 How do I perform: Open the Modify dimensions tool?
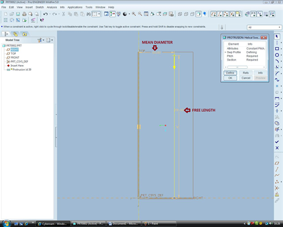277,104
